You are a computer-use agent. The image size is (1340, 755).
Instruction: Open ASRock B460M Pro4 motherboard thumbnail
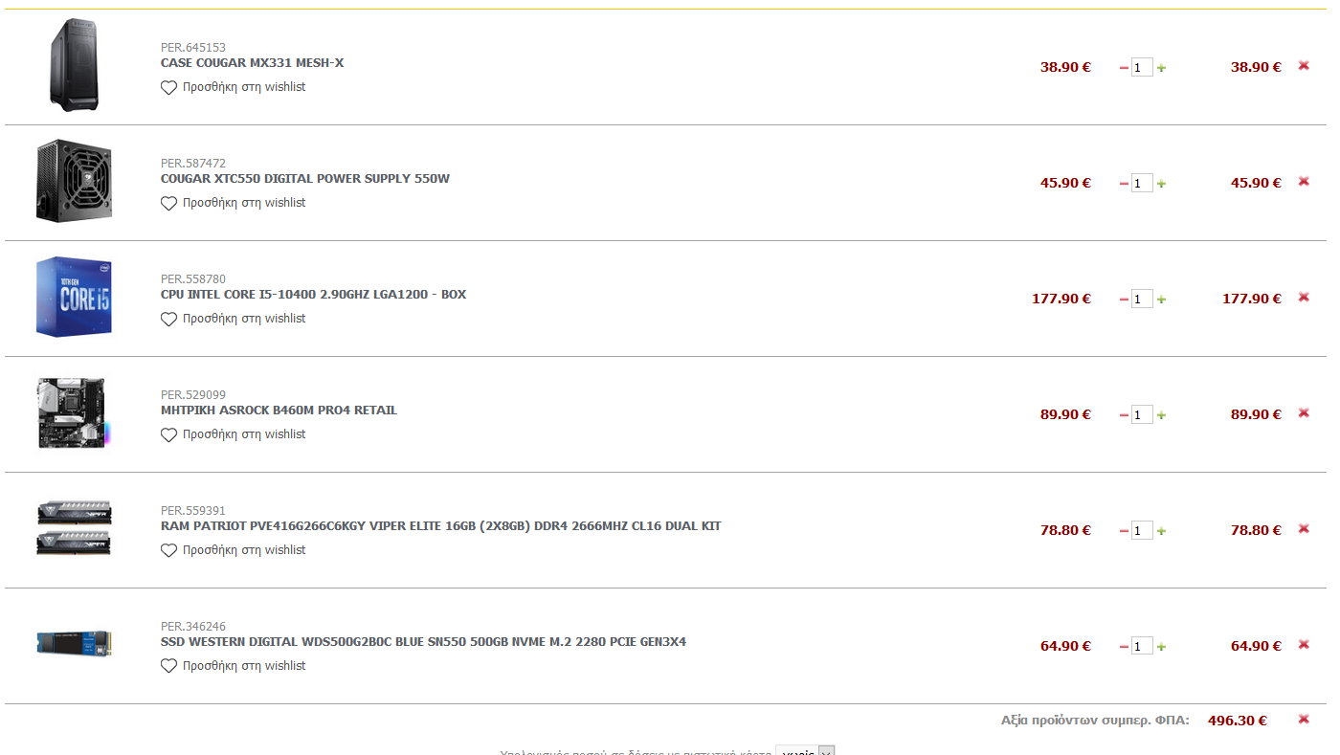point(74,412)
